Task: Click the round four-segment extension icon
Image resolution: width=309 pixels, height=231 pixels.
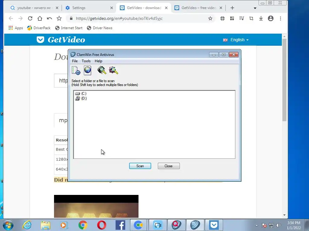Action: tap(222, 18)
